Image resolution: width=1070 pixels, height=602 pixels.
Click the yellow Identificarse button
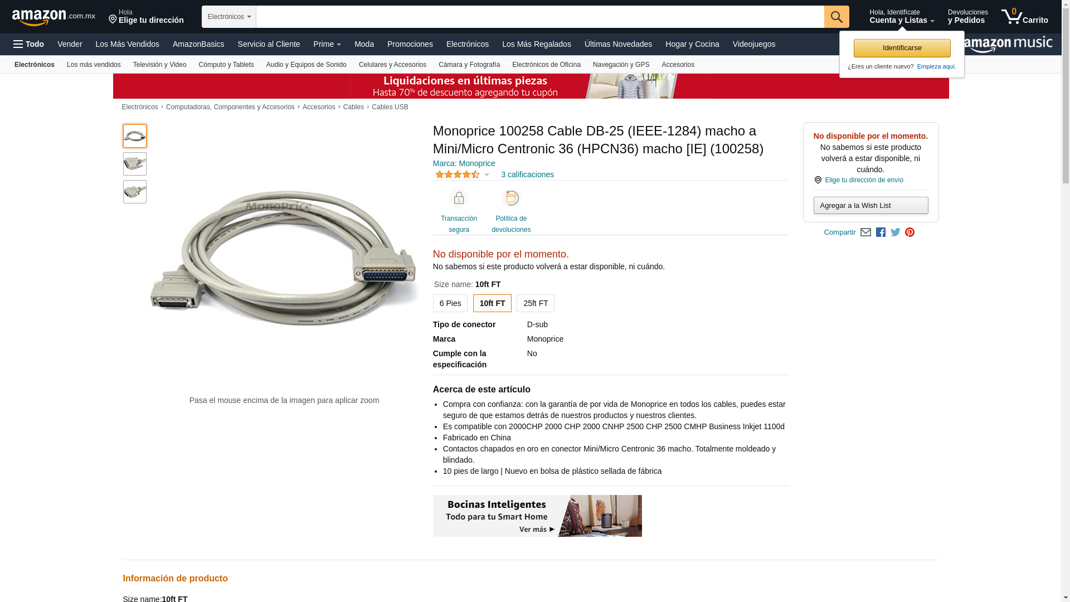[902, 48]
